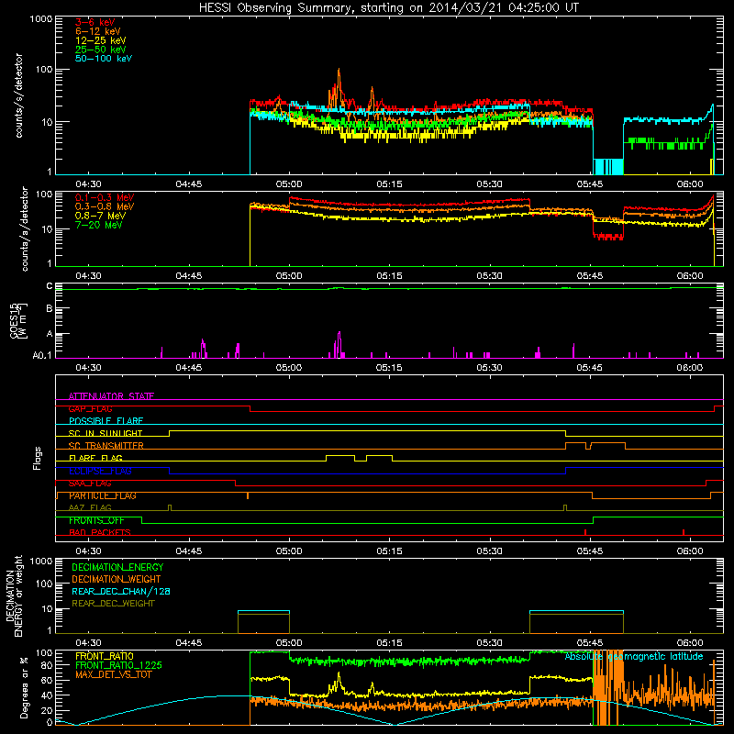This screenshot has height=734, width=734.
Task: Click the 0.8-7 MeV legend label
Action: (x=100, y=216)
